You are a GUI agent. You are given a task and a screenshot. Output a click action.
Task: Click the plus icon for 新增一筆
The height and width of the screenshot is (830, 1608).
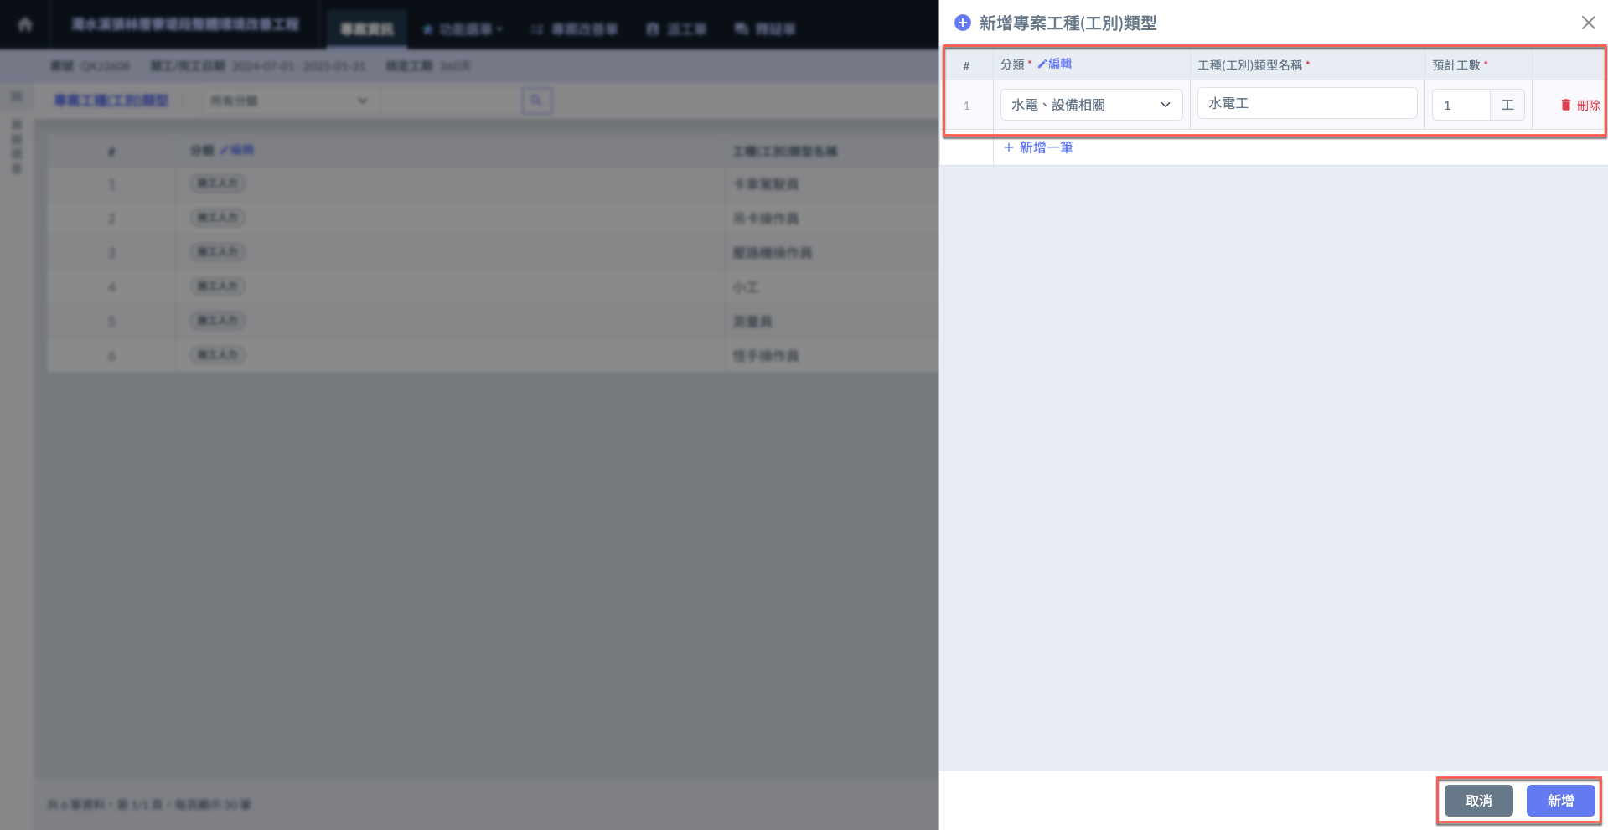[x=1009, y=147]
